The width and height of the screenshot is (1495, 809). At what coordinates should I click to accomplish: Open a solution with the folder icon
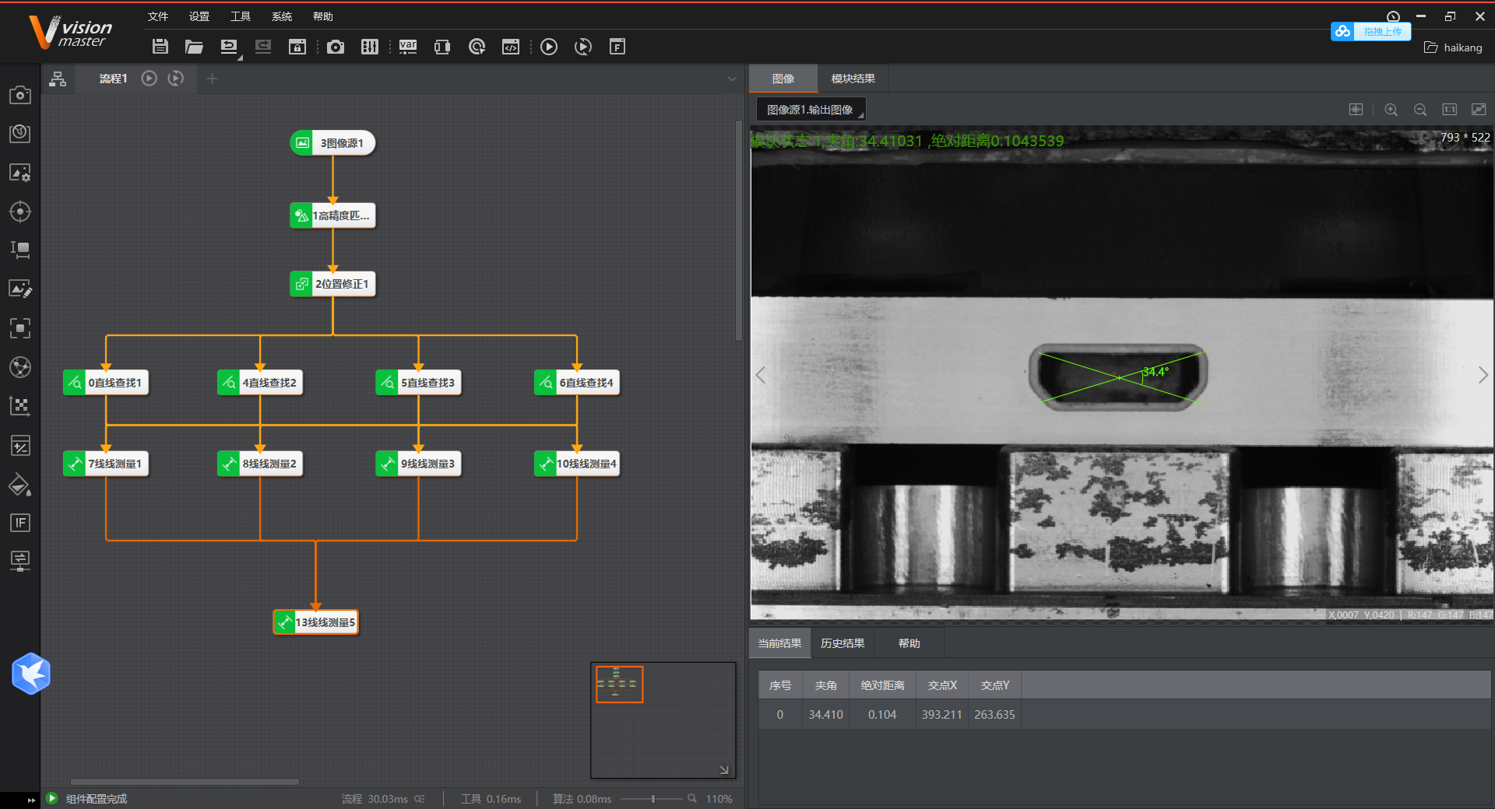pyautogui.click(x=194, y=47)
